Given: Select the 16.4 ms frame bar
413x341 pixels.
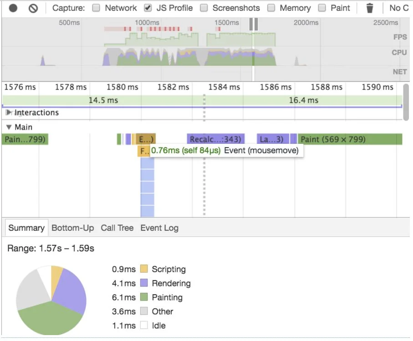Looking at the screenshot, I should pyautogui.click(x=303, y=100).
